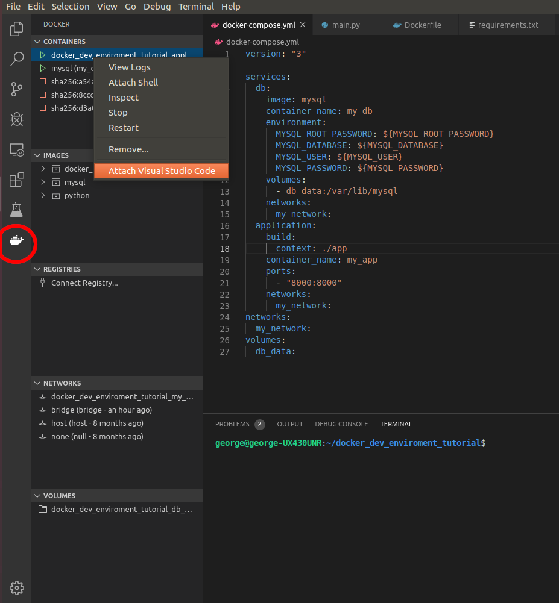Open the Test beaker view
The width and height of the screenshot is (559, 603).
tap(16, 210)
